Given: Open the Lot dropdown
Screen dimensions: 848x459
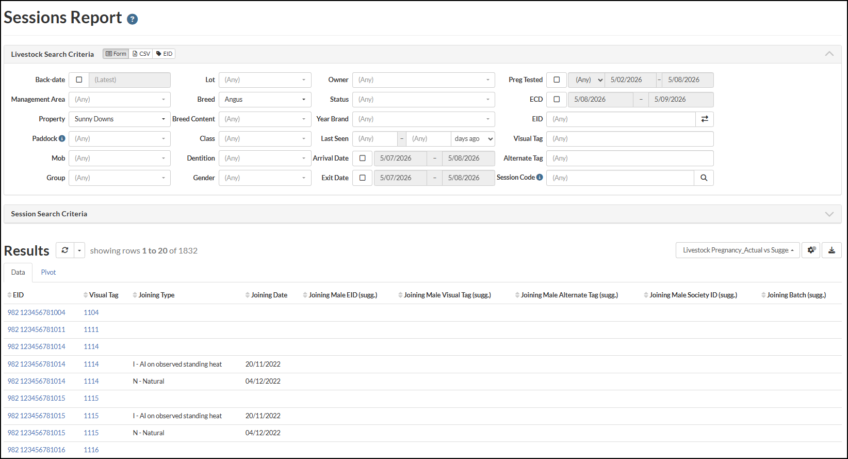Looking at the screenshot, I should pyautogui.click(x=265, y=80).
